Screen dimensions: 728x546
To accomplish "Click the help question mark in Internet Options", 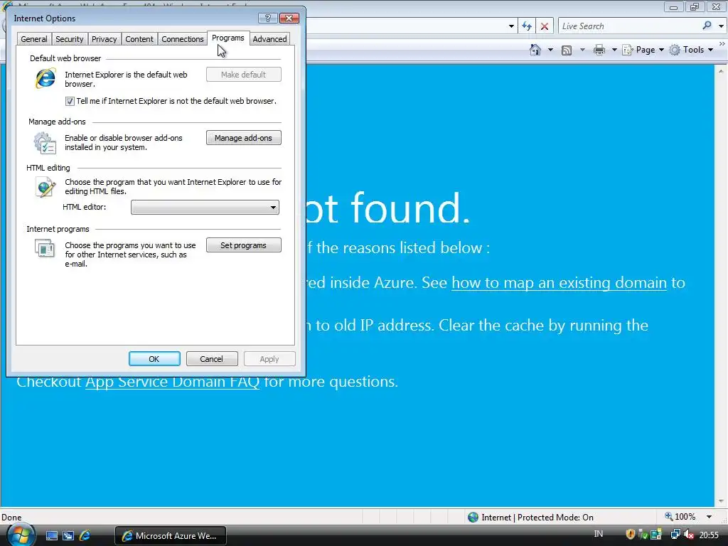I will (267, 18).
